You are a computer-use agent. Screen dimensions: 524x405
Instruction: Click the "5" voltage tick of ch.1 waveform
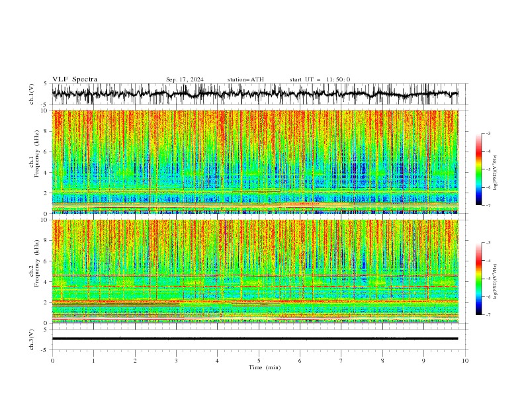tap(46, 84)
